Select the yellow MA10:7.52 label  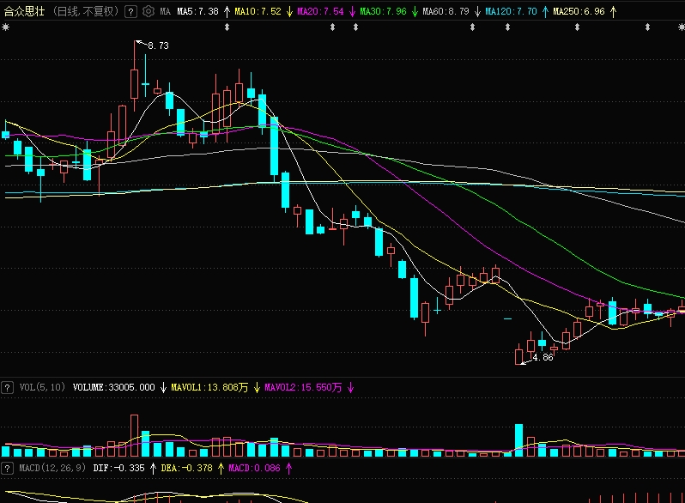click(258, 11)
